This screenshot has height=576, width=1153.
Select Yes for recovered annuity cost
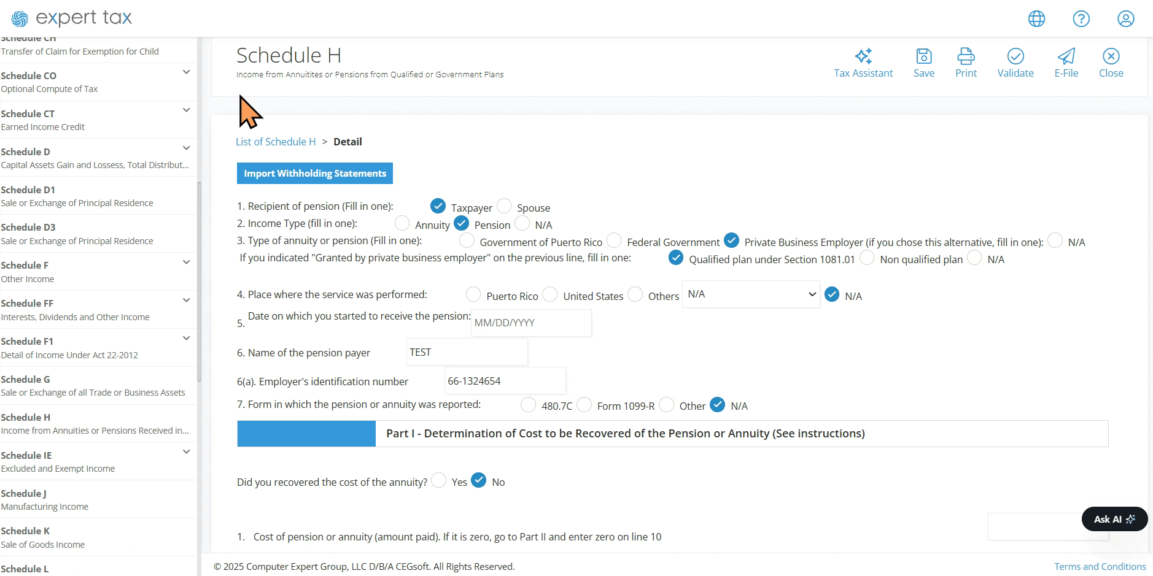438,480
